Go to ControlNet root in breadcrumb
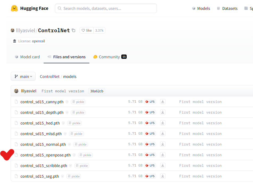This screenshot has height=187, width=253. pos(50,77)
